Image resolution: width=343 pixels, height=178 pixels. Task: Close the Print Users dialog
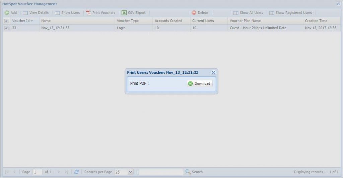pyautogui.click(x=213, y=72)
